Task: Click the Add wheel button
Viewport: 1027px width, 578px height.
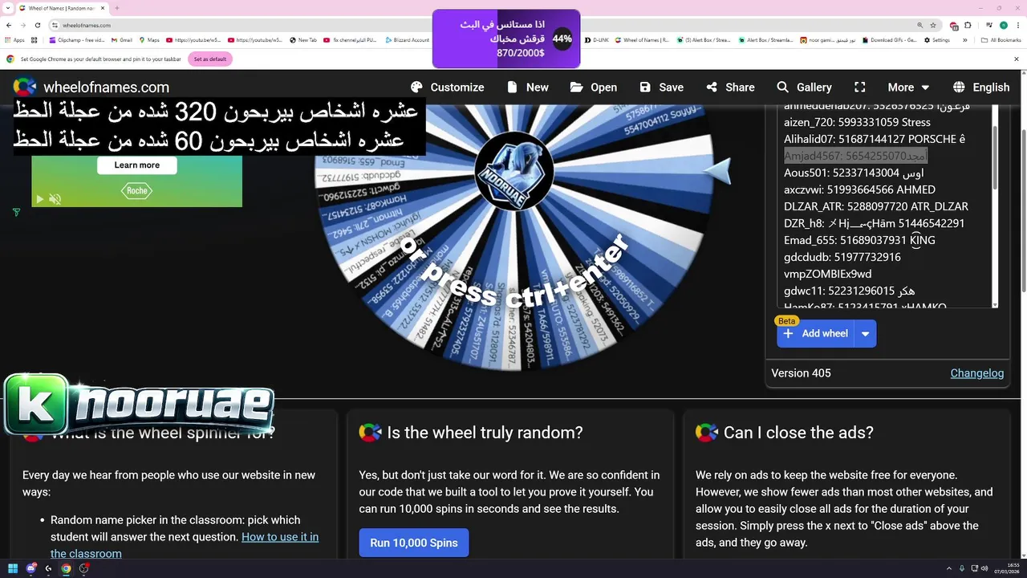Action: click(x=815, y=333)
